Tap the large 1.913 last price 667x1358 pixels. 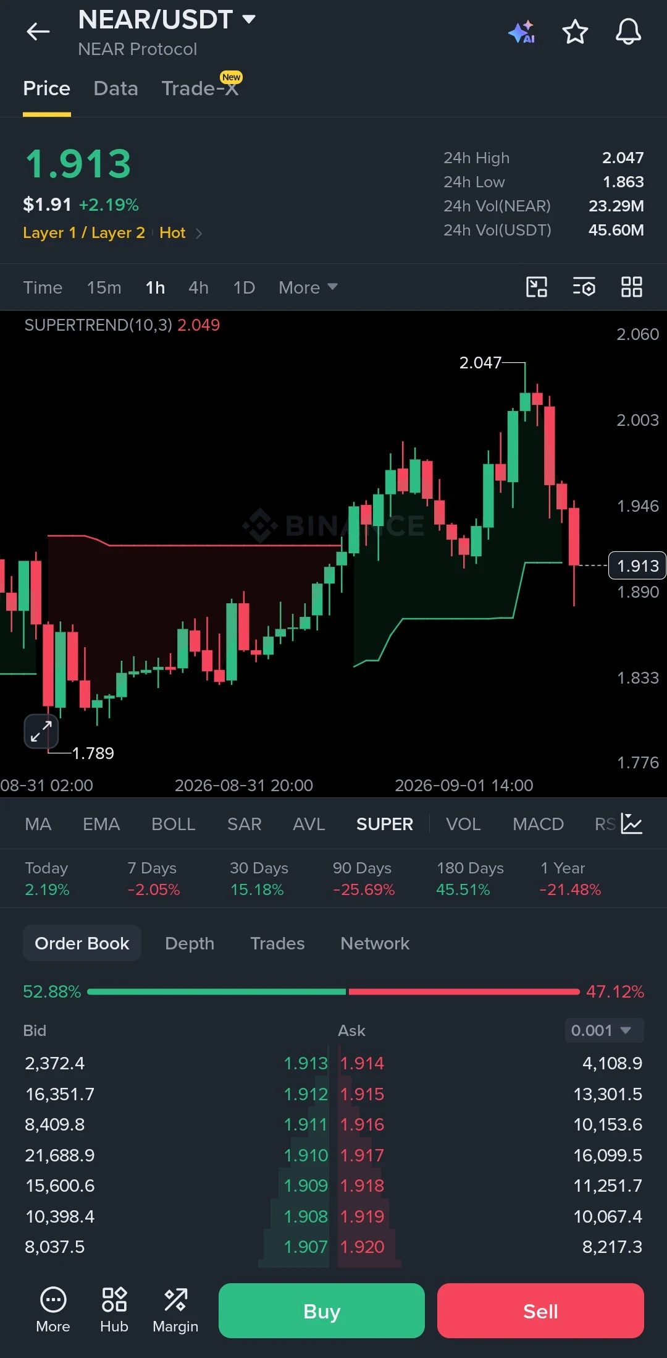[x=78, y=164]
